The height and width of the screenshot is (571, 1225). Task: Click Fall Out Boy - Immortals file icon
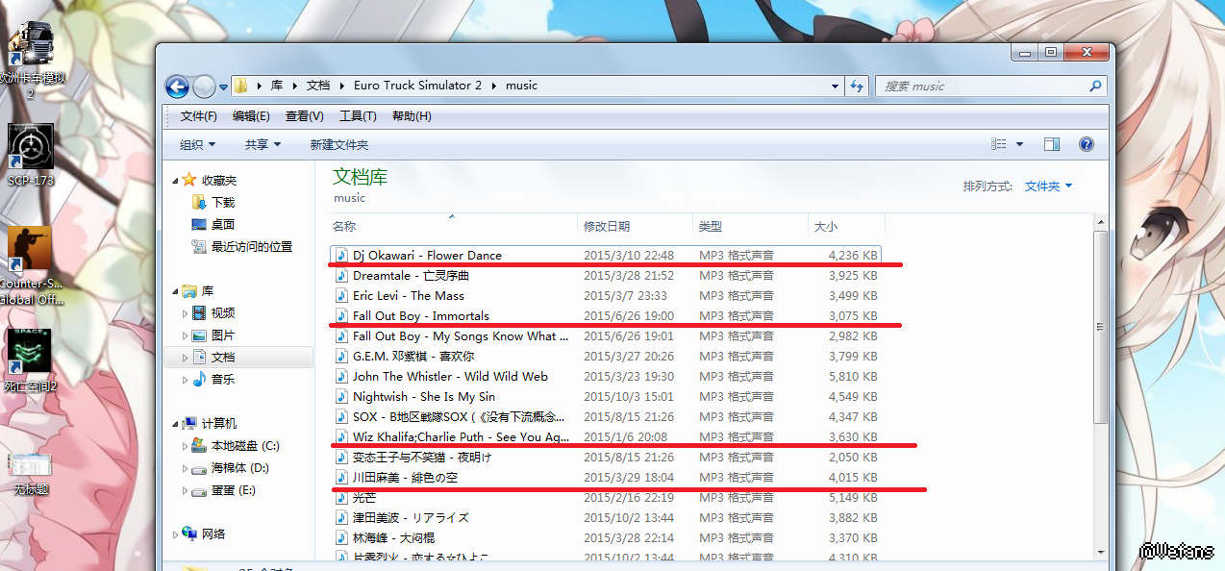[342, 315]
